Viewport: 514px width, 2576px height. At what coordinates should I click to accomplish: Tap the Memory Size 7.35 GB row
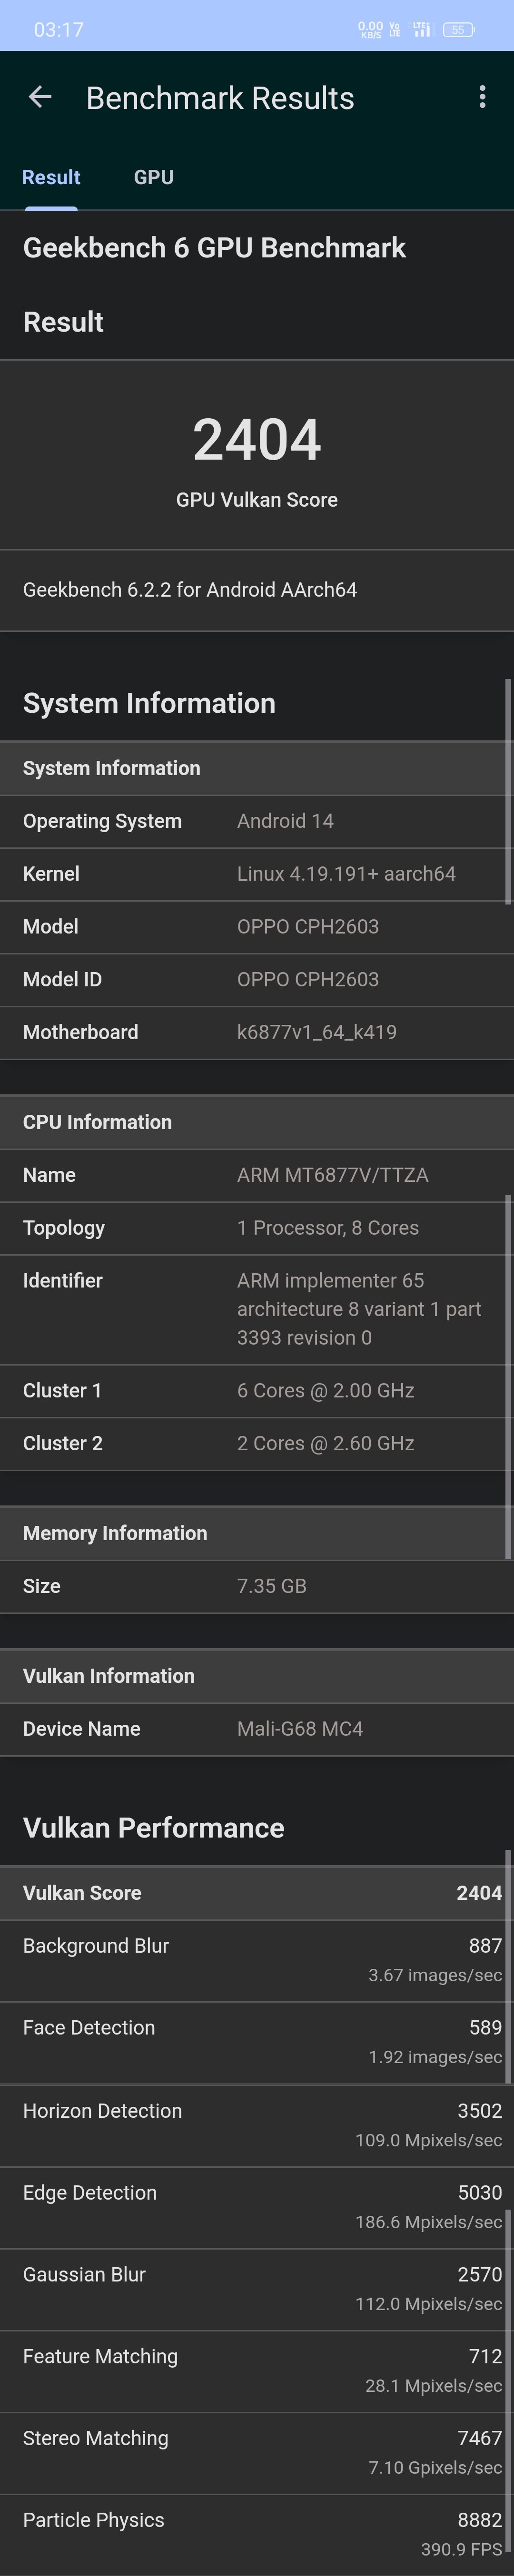point(257,1586)
